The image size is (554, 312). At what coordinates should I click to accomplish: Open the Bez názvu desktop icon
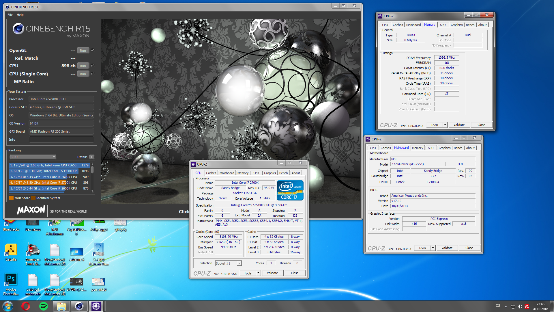tap(33, 226)
